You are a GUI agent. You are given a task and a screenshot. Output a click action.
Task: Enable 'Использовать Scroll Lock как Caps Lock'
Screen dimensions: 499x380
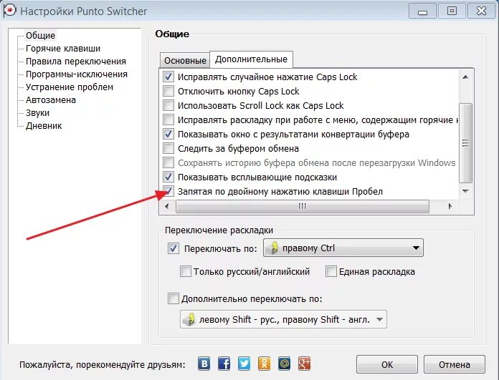point(168,105)
